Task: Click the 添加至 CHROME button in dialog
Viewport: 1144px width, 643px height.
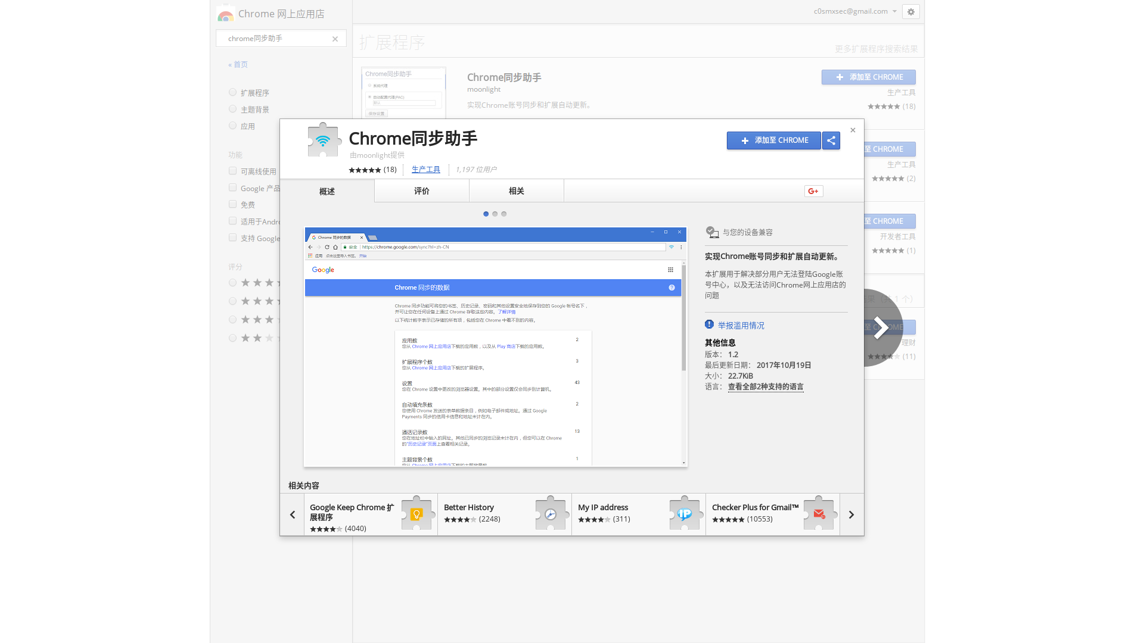Action: point(773,141)
